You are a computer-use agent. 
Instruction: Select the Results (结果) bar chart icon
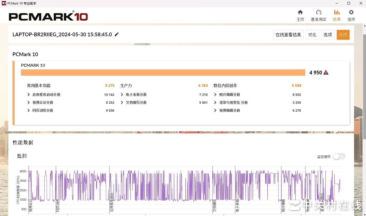tap(337, 12)
